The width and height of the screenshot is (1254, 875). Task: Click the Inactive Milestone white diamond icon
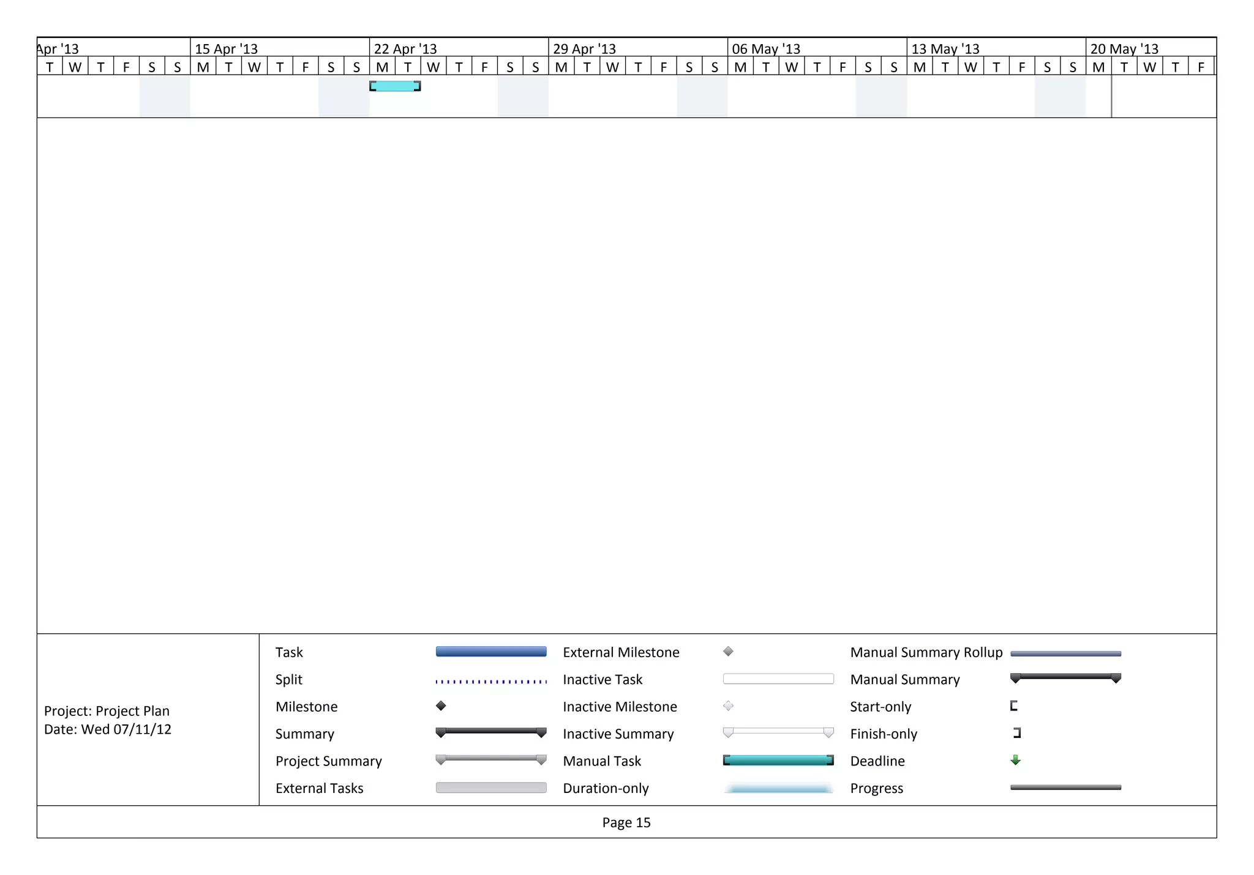[x=728, y=706]
